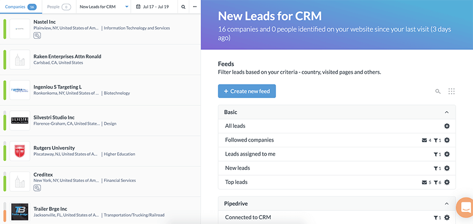473x224 pixels.
Task: Switch to the Companies tab
Action: coord(21,7)
